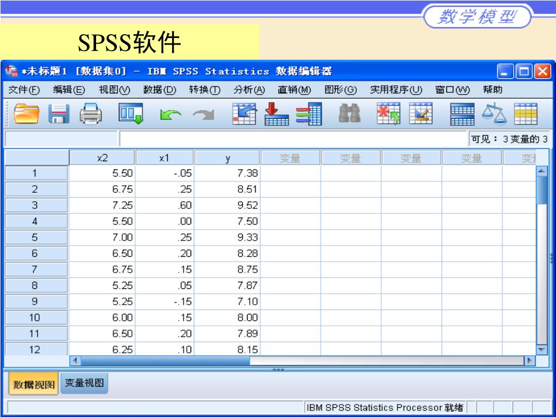Click the Print icon in toolbar
Screen dimensions: 556x417
click(x=91, y=114)
